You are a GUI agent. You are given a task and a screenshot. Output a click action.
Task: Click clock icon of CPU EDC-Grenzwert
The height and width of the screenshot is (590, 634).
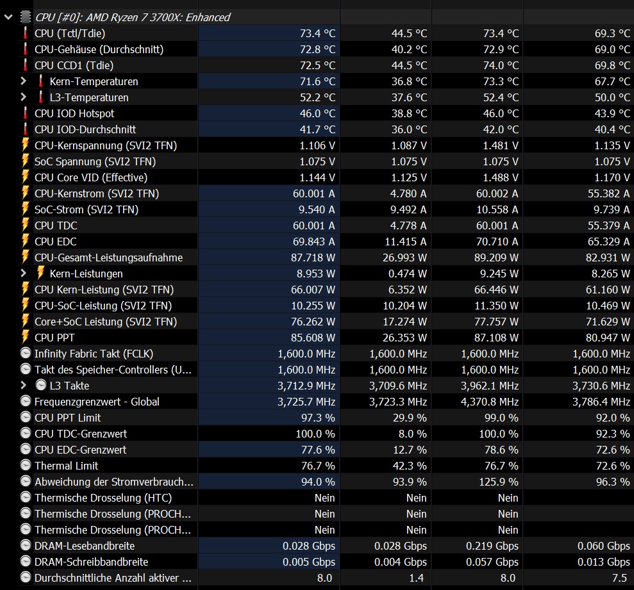[26, 449]
